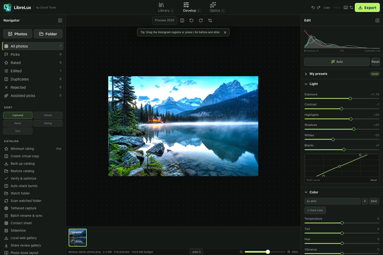Rotate photo clockwise

pyautogui.click(x=201, y=20)
